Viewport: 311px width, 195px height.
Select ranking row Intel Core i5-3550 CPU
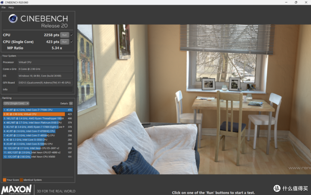point(38,140)
